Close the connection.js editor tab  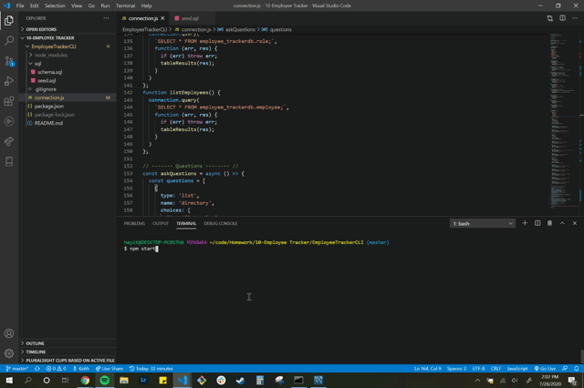162,18
